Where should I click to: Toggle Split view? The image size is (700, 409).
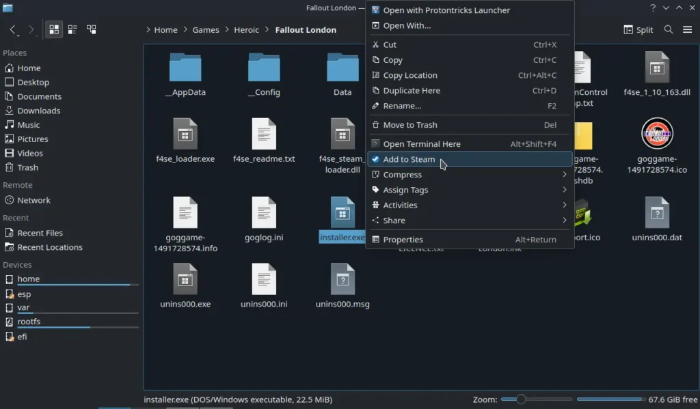click(638, 29)
